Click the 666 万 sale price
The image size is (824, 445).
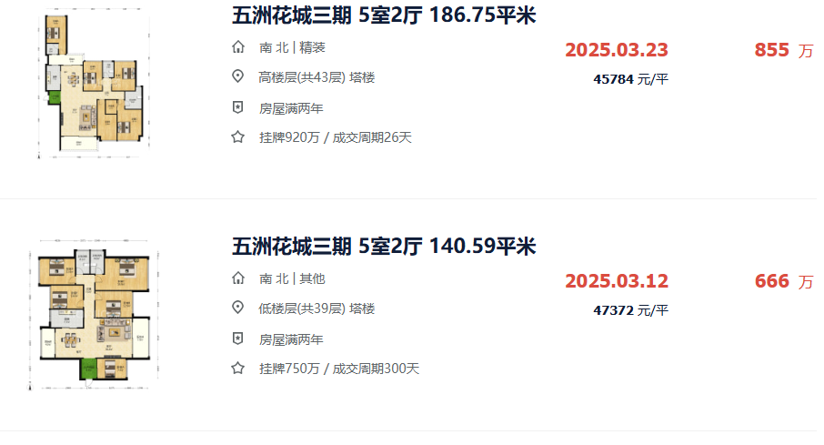pos(784,281)
